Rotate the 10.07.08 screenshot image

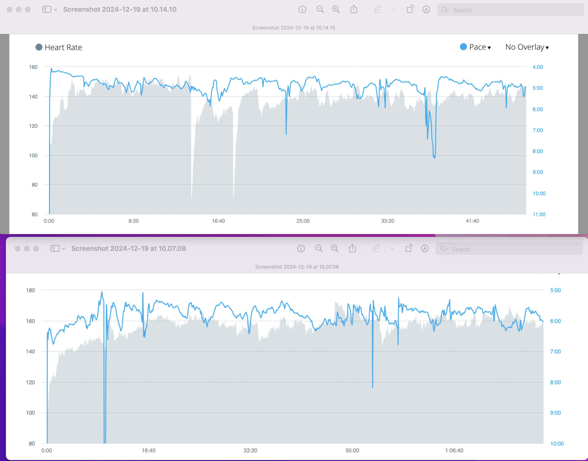pyautogui.click(x=409, y=248)
